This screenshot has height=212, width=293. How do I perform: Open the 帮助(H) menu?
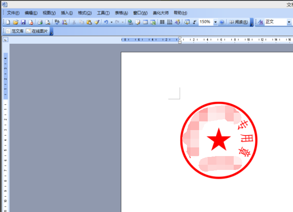pyautogui.click(x=180, y=13)
